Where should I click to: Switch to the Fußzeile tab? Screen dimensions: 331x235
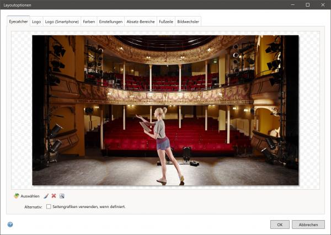[165, 22]
